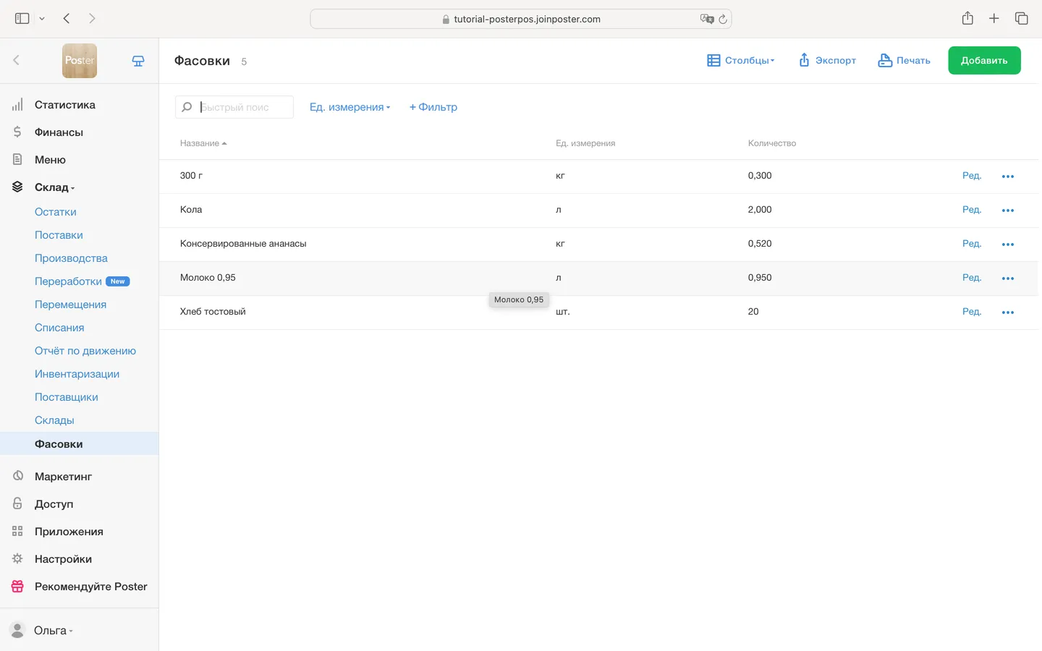
Task: Open Остатки in the sidebar
Action: (x=56, y=212)
